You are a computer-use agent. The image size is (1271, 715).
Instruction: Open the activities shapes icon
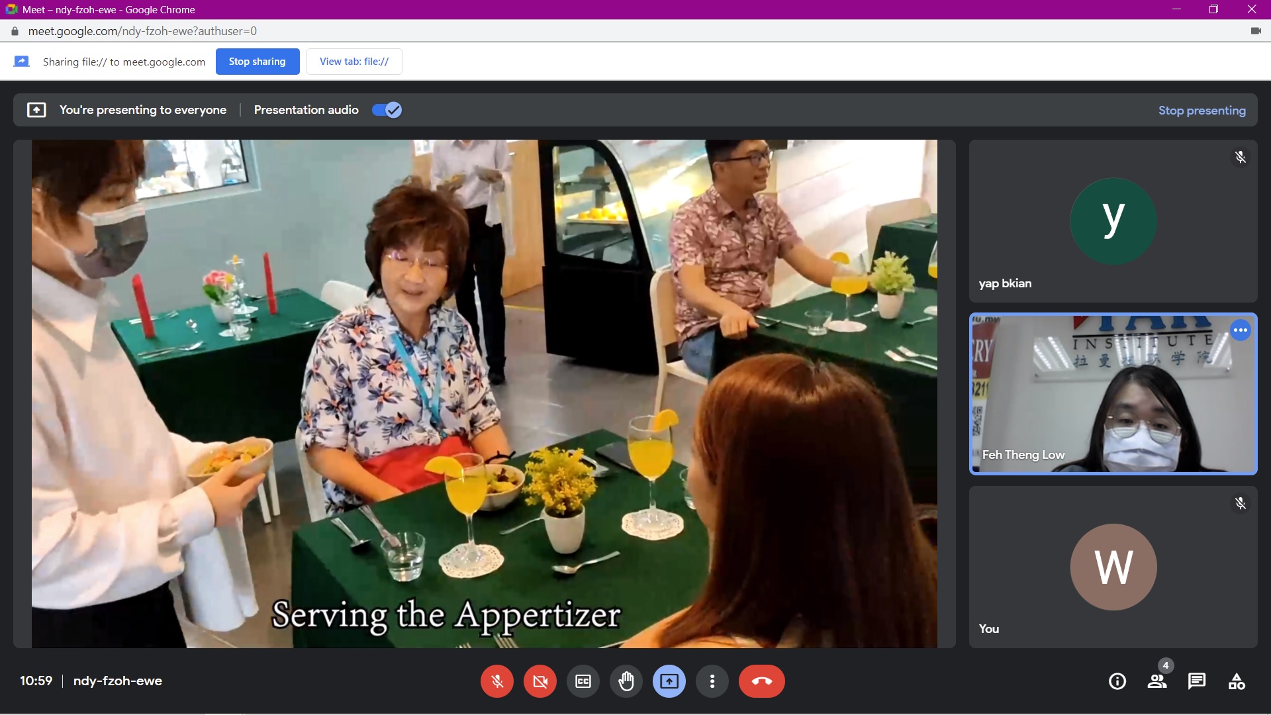click(x=1237, y=681)
